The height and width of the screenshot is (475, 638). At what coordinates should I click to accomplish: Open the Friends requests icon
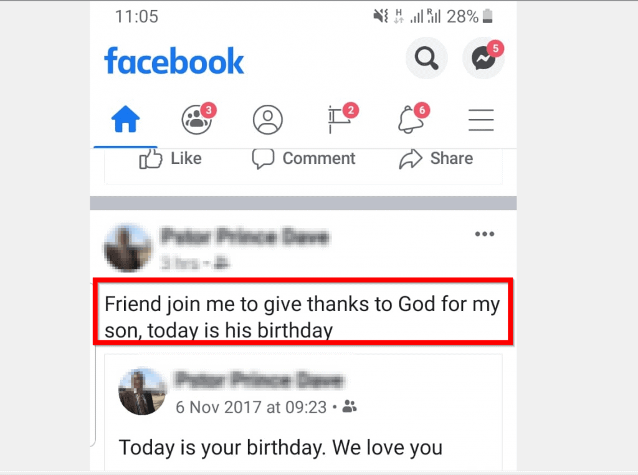pyautogui.click(x=196, y=119)
